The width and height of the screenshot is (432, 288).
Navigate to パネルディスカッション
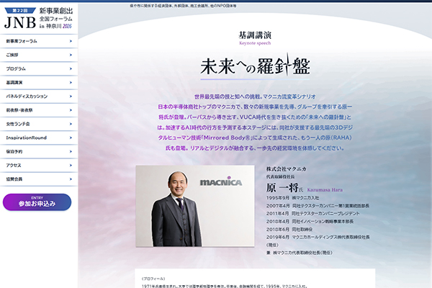pos(39,96)
